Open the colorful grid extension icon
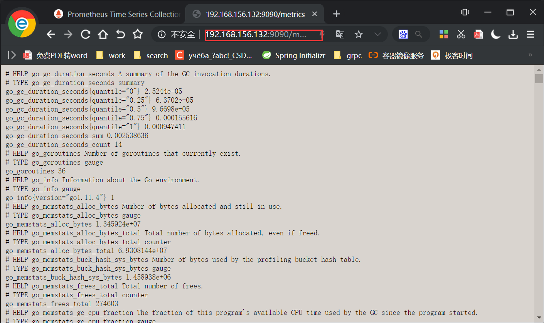The width and height of the screenshot is (544, 323). (443, 35)
